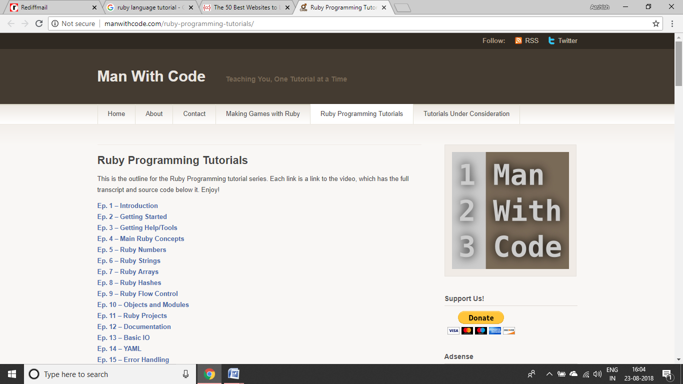Open Chrome from the taskbar

209,374
